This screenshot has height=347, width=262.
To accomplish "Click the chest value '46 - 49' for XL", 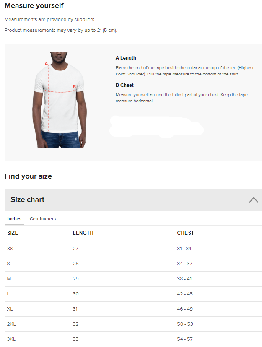I will tap(184, 309).
